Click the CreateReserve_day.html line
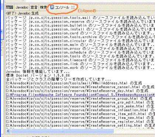This screenshot has height=137, width=155. click(x=77, y=91)
